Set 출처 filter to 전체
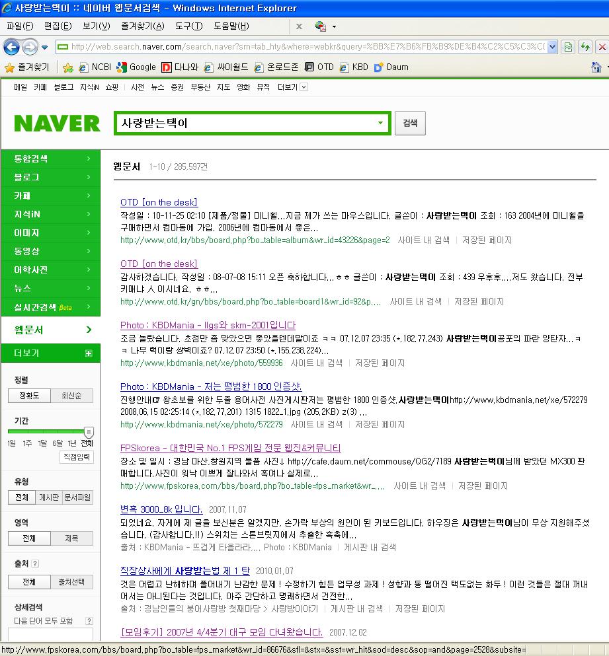609x656 pixels. [x=29, y=582]
